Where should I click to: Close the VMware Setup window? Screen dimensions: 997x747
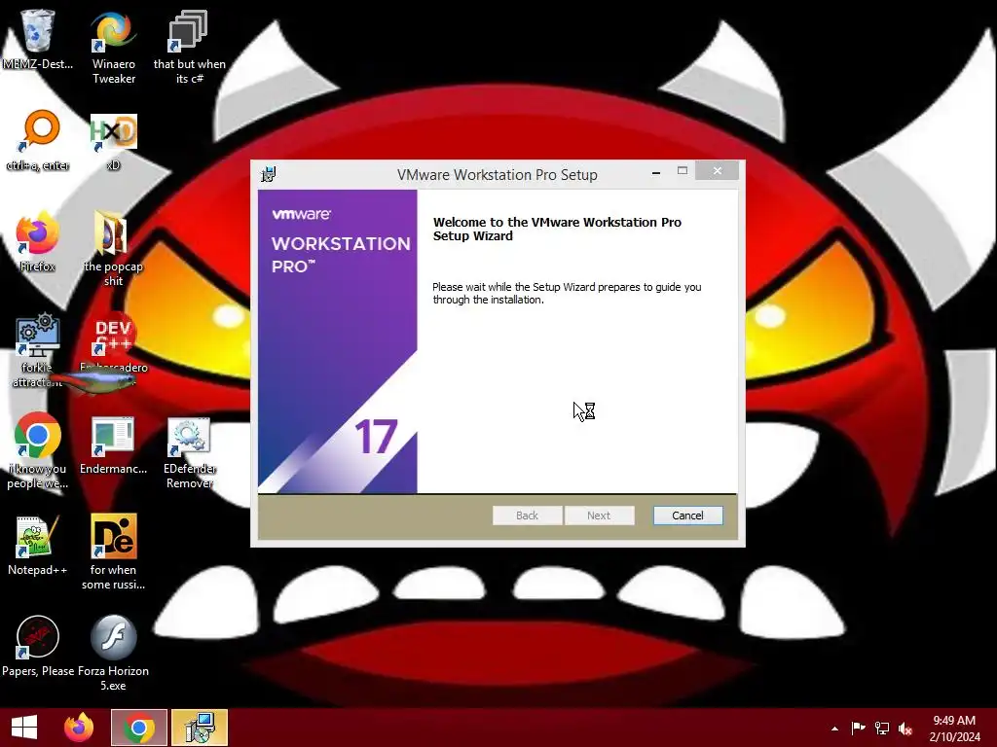pos(718,171)
